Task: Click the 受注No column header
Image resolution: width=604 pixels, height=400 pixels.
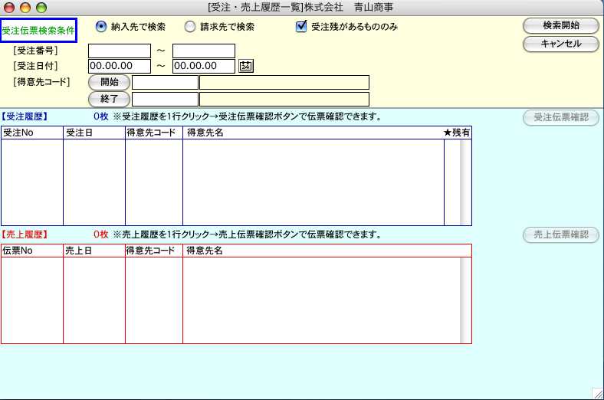Action: click(31, 133)
